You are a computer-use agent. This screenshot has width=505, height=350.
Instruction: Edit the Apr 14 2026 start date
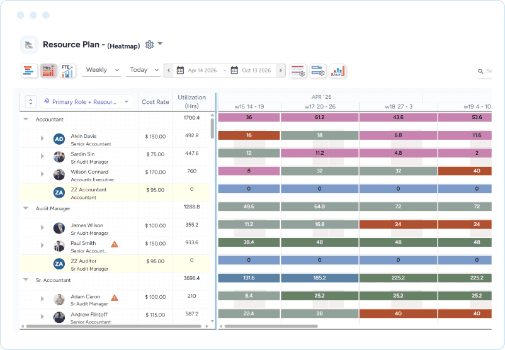(x=202, y=71)
